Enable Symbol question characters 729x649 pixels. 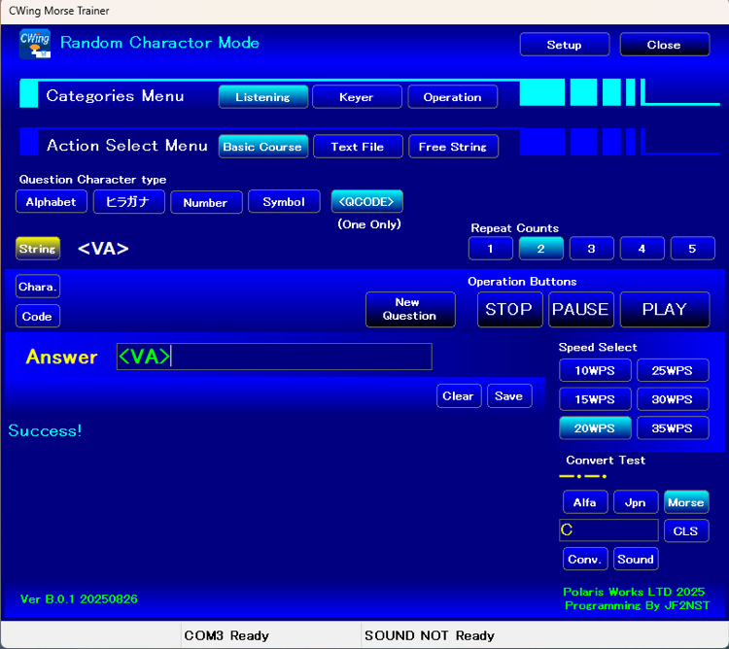(283, 202)
